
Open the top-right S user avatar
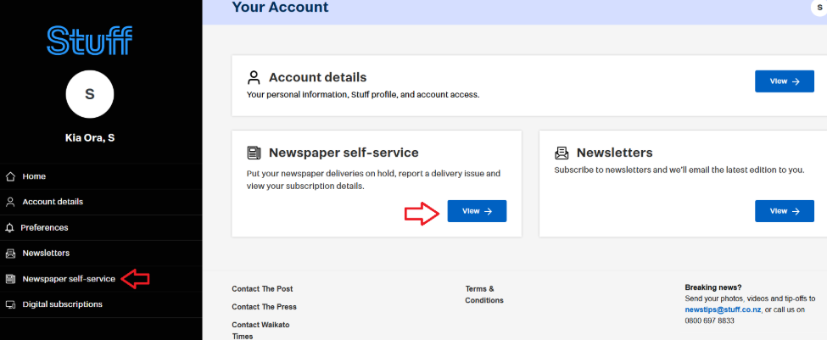819,7
